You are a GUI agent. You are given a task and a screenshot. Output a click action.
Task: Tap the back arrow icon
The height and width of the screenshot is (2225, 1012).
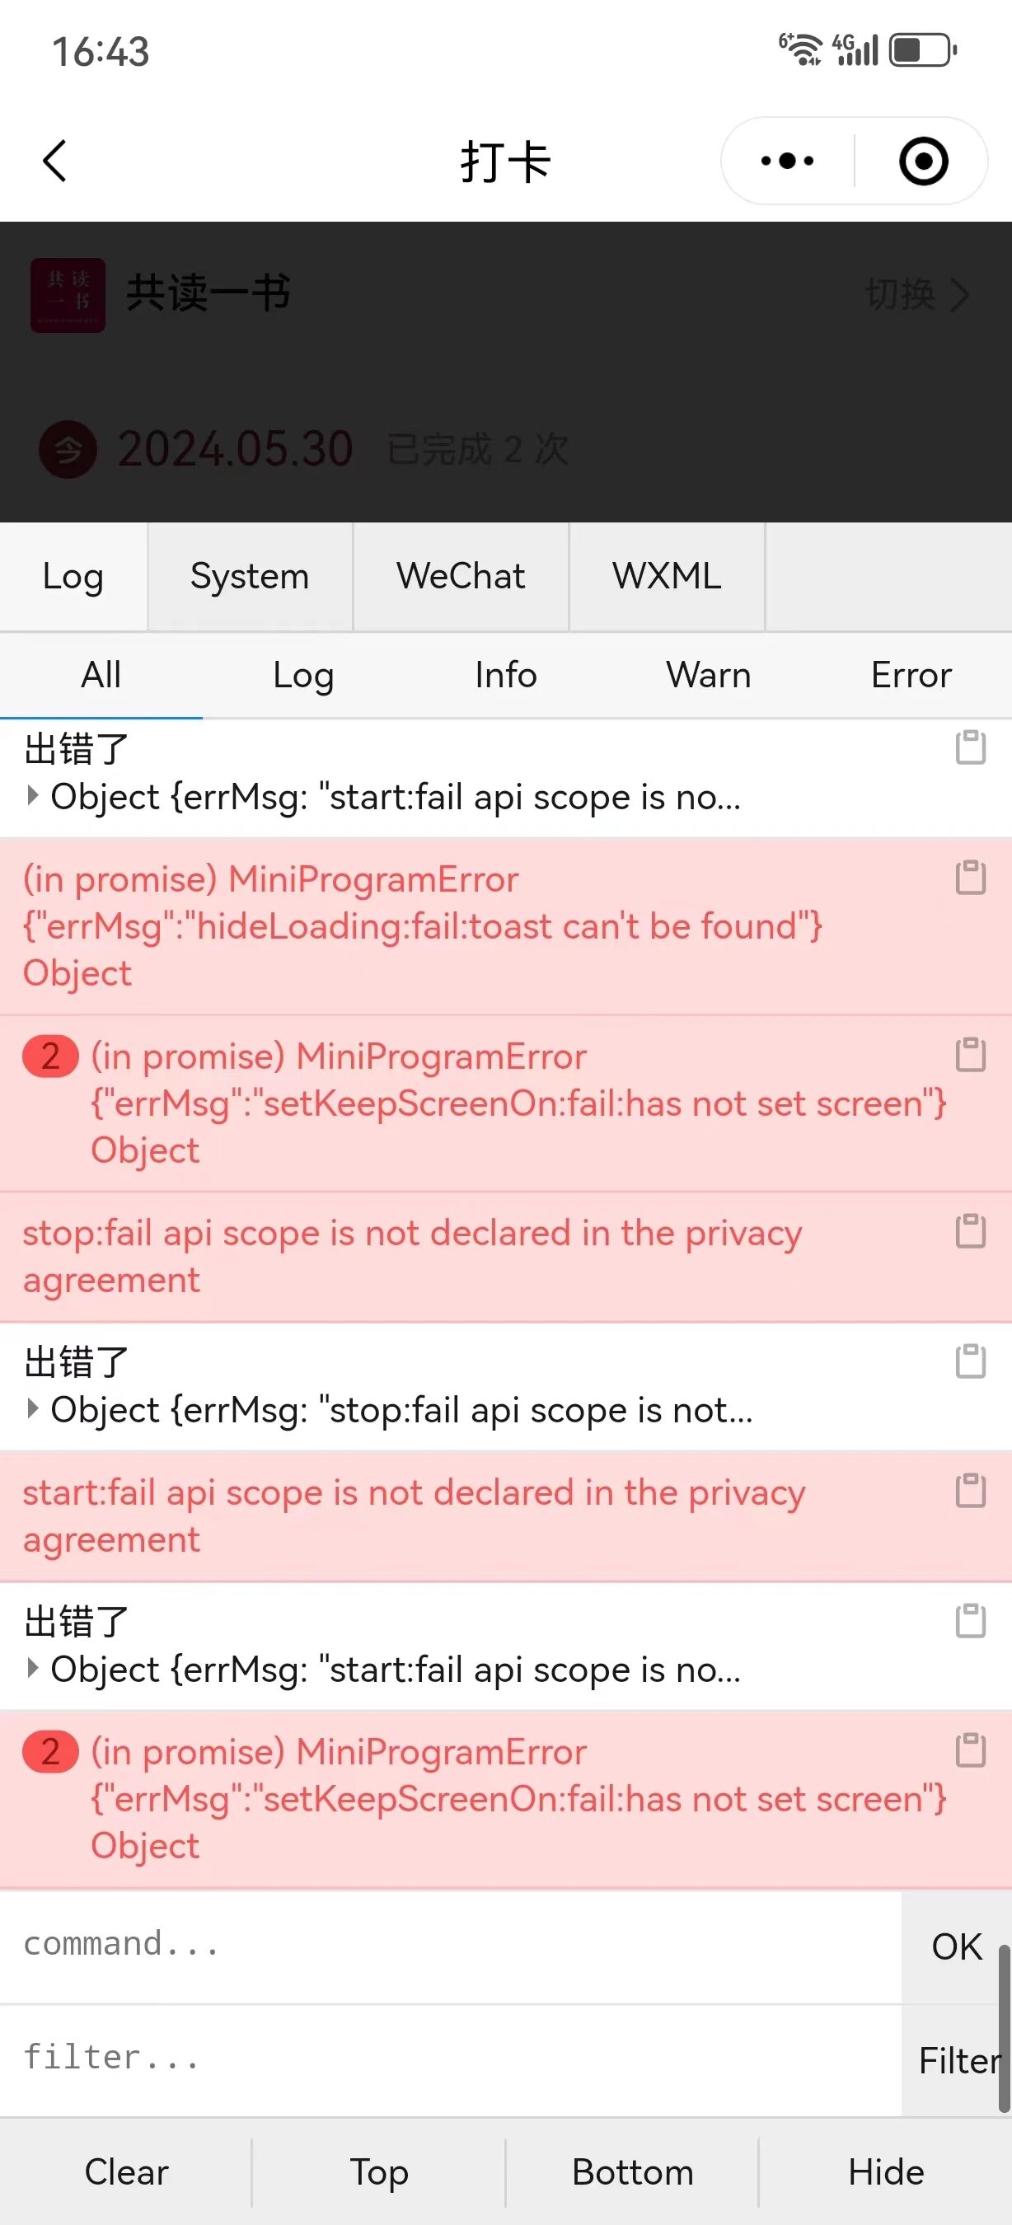click(x=54, y=162)
